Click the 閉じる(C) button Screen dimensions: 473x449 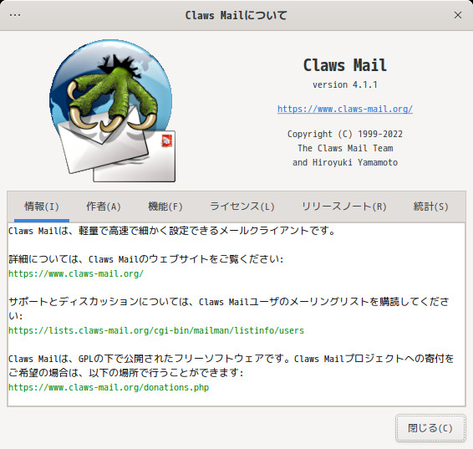430,428
